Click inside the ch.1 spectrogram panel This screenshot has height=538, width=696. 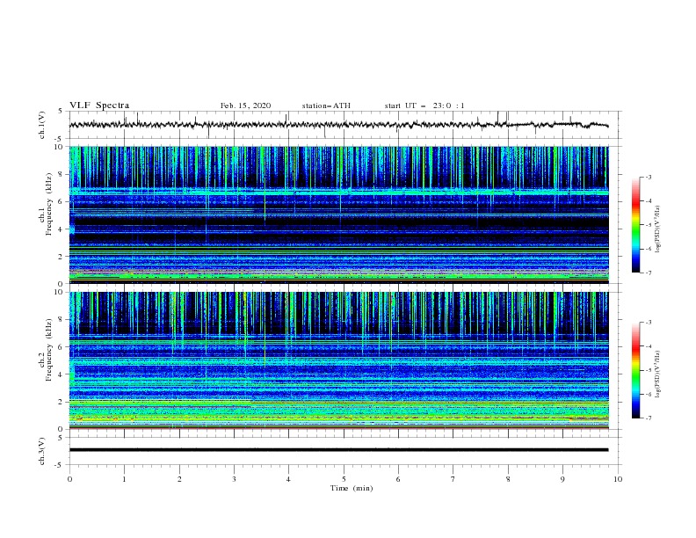click(x=338, y=214)
